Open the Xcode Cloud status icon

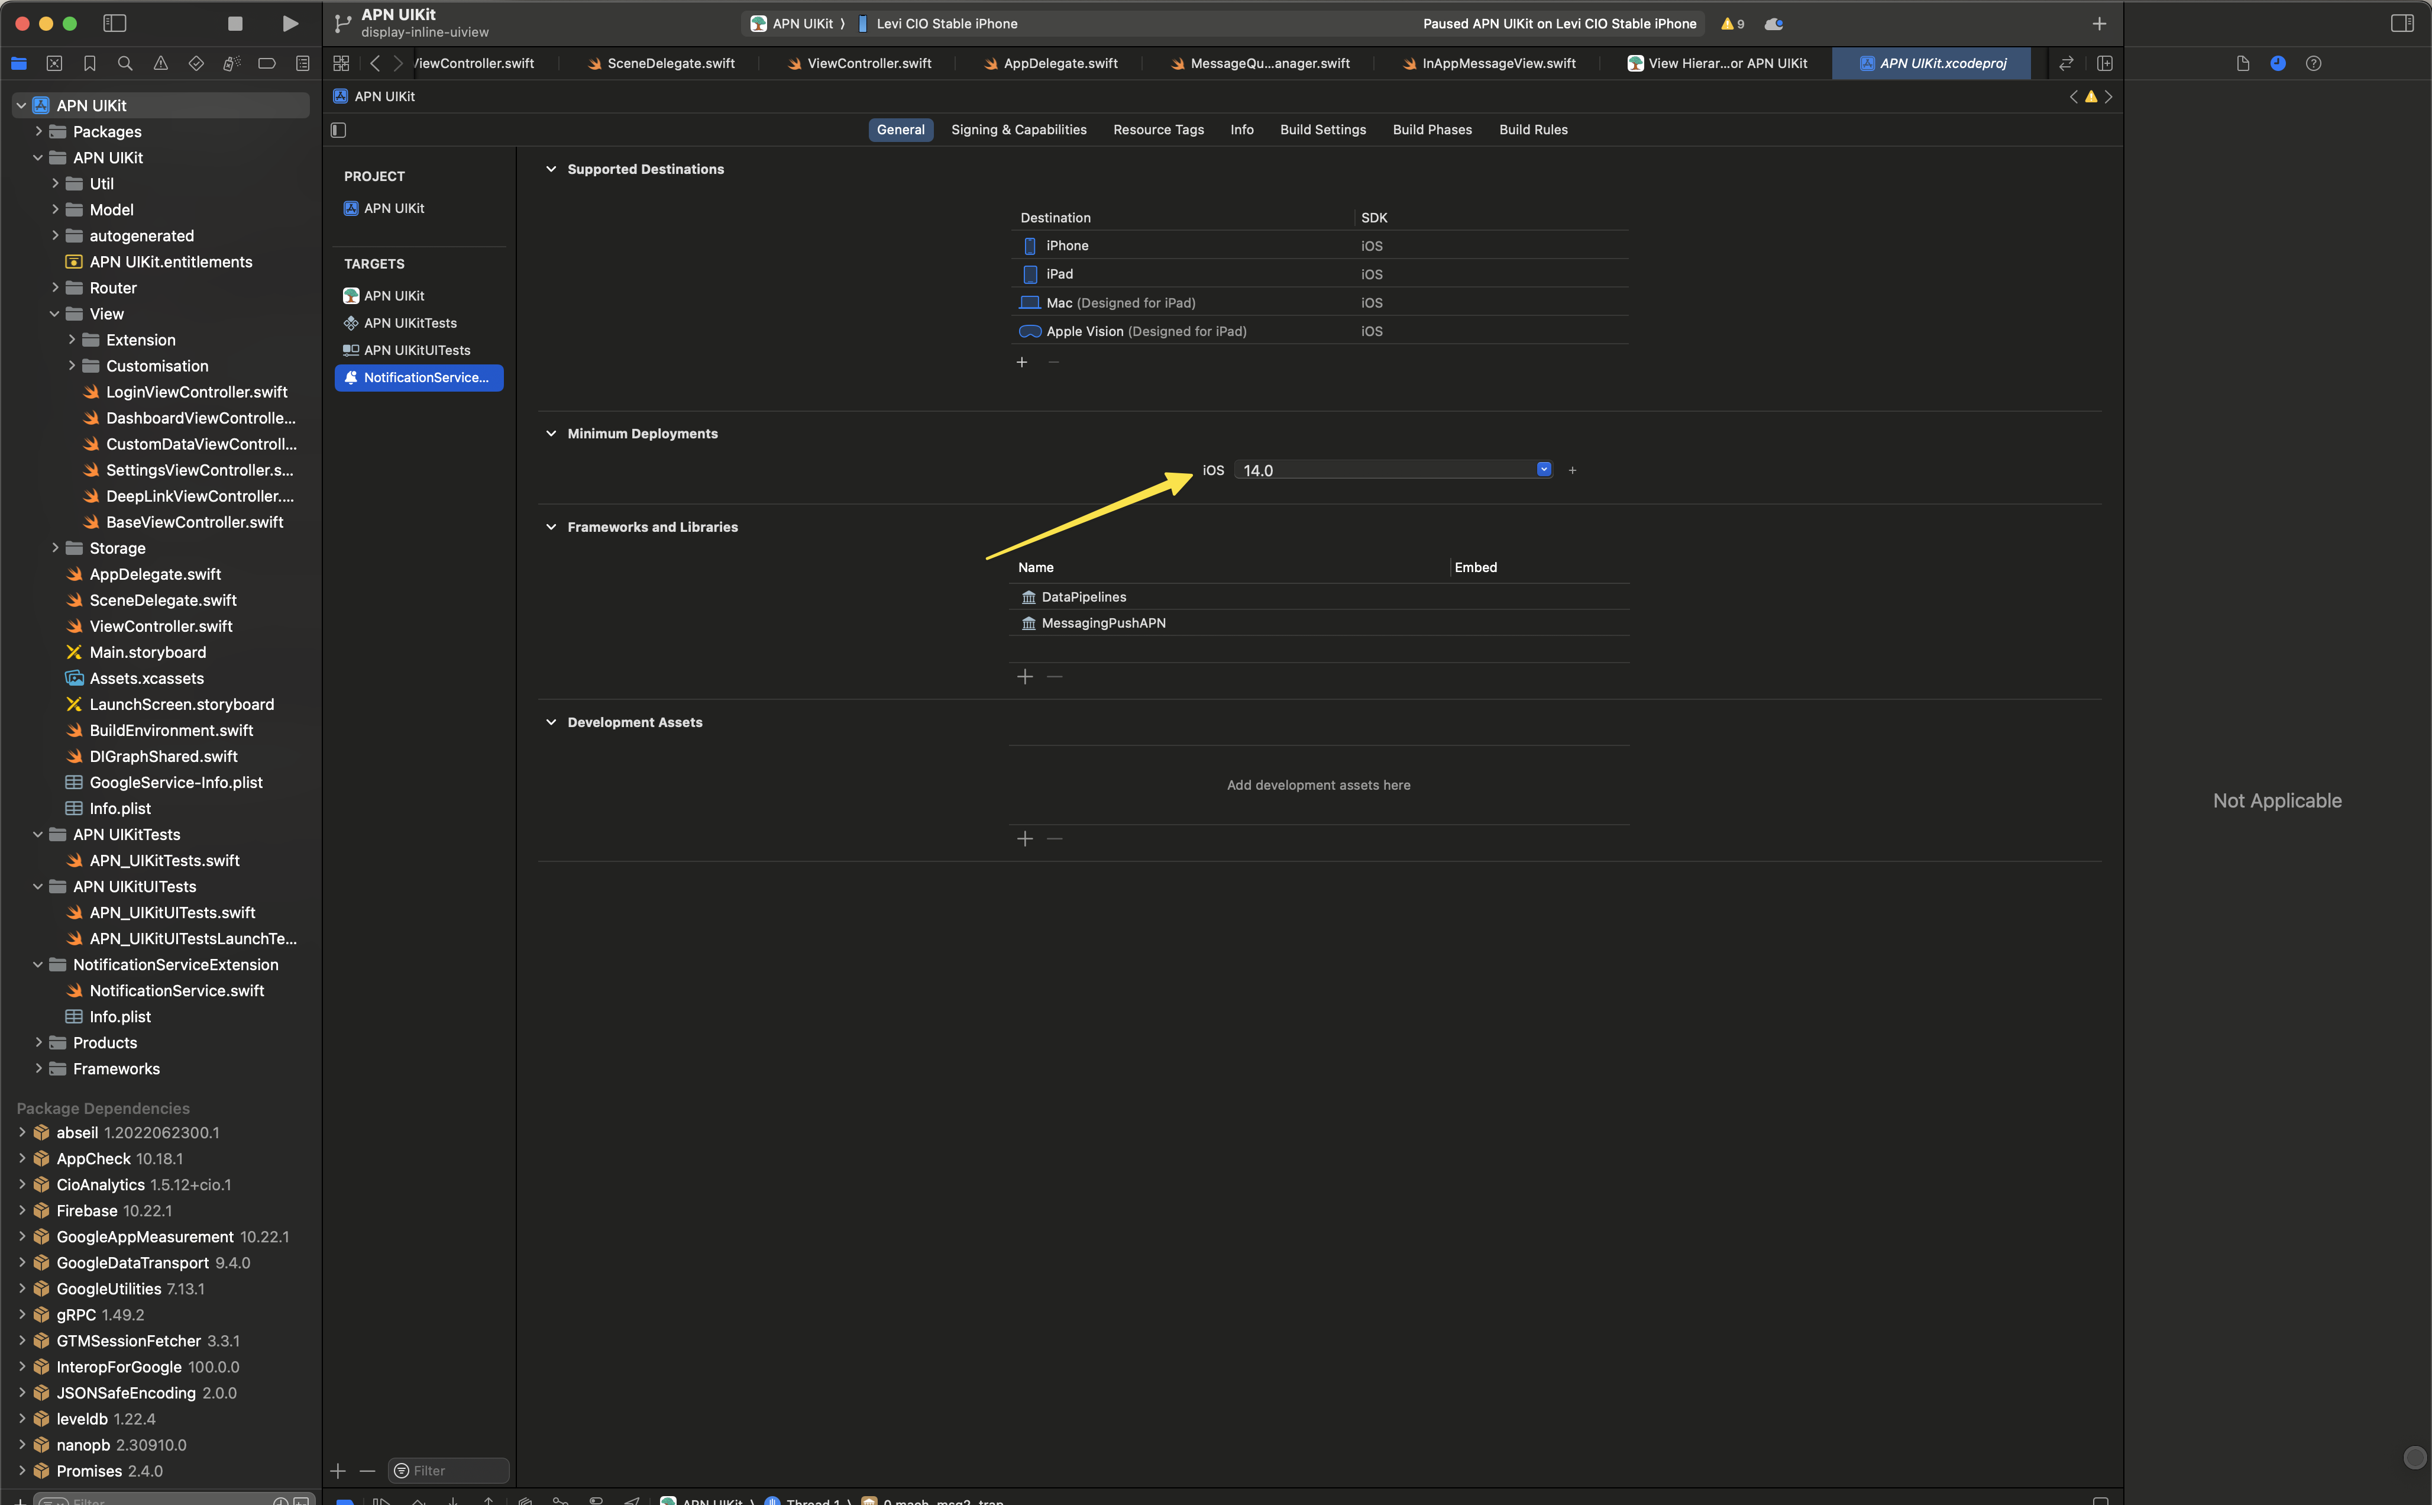tap(1773, 24)
